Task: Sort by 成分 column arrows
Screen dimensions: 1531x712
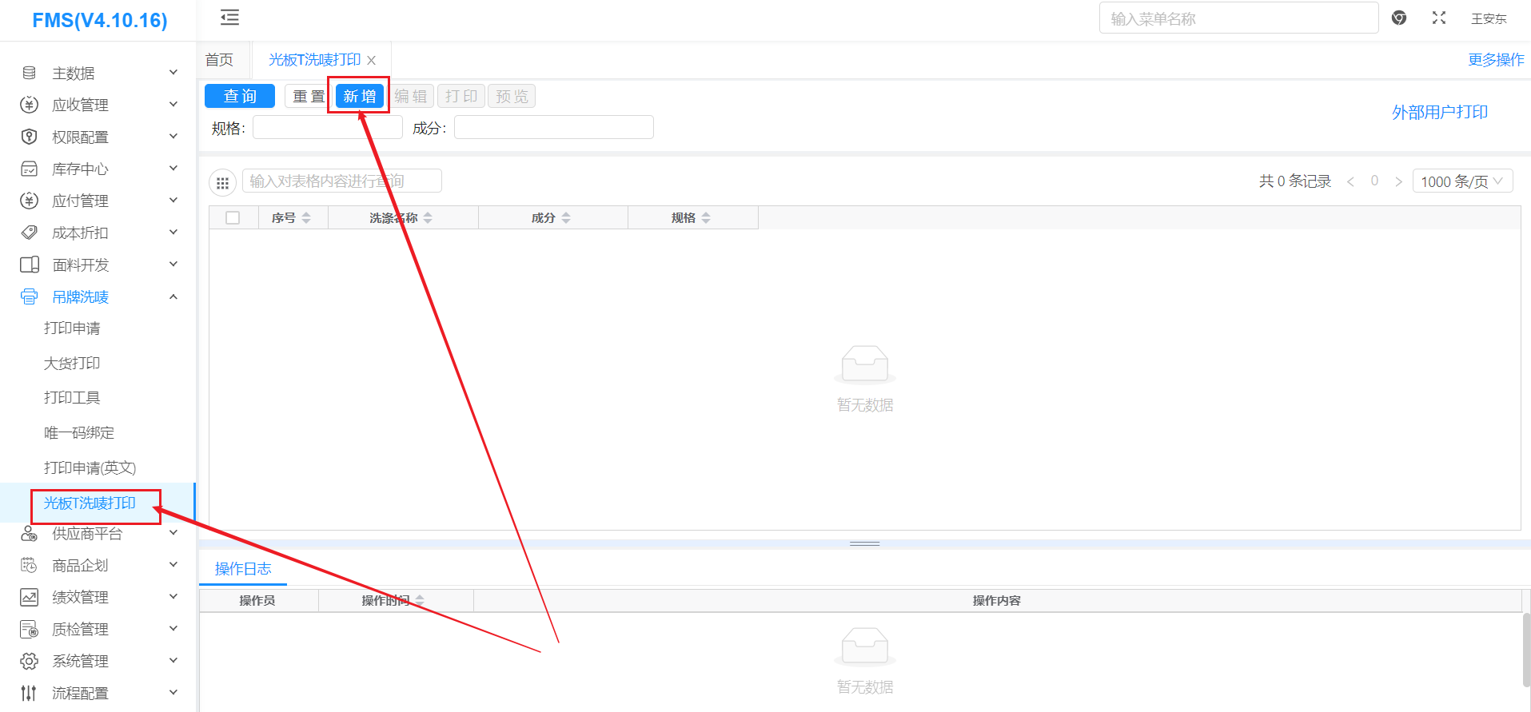Action: (566, 218)
